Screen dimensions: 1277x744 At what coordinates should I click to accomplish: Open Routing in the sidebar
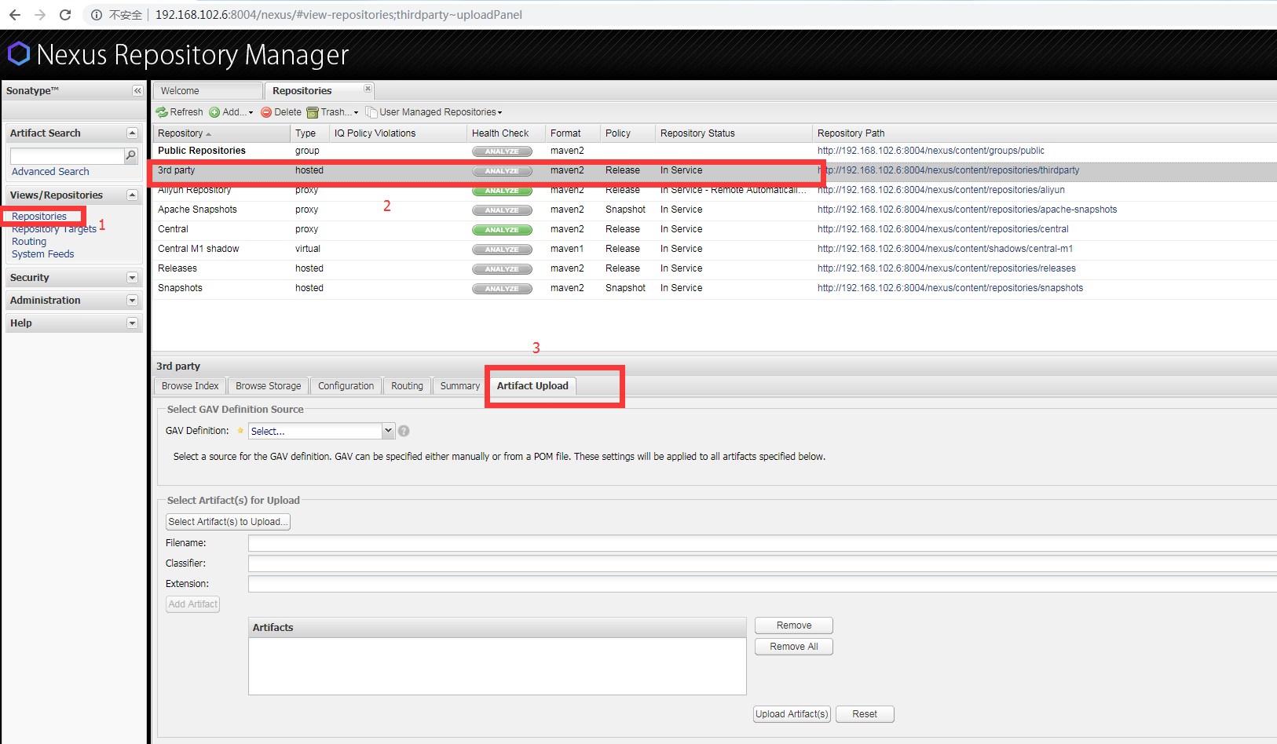tap(29, 242)
